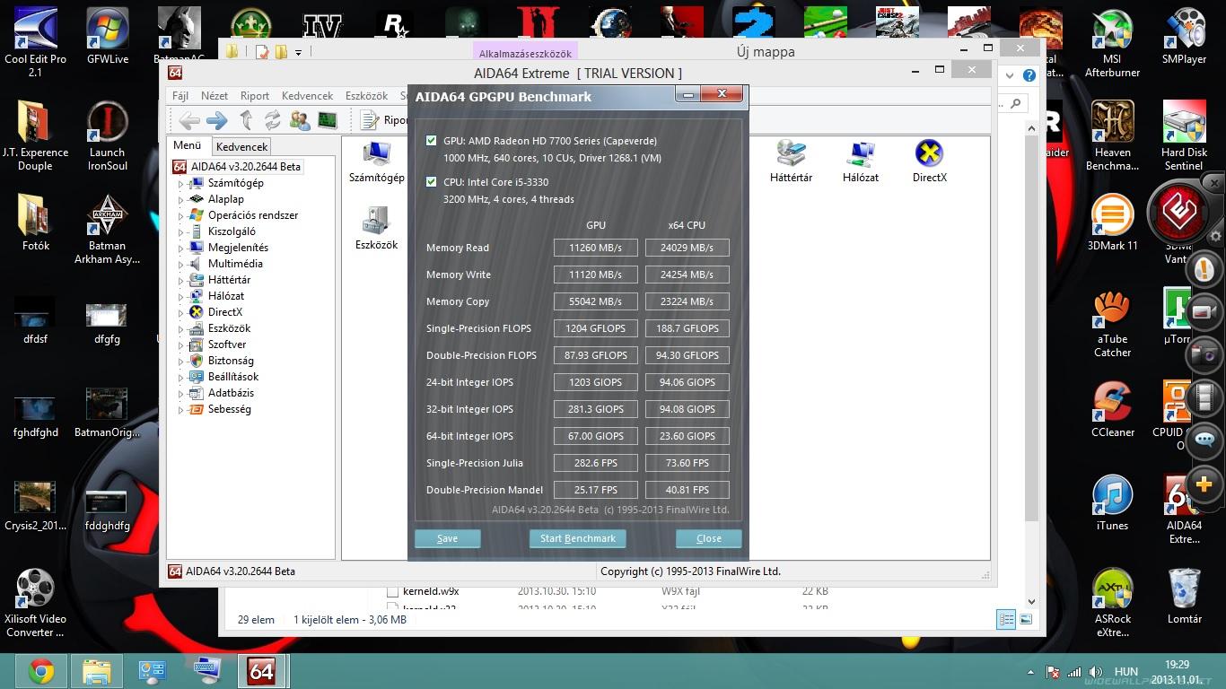Open the DirectX icon in AIDA64 main pane
1226x689 pixels.
(929, 162)
